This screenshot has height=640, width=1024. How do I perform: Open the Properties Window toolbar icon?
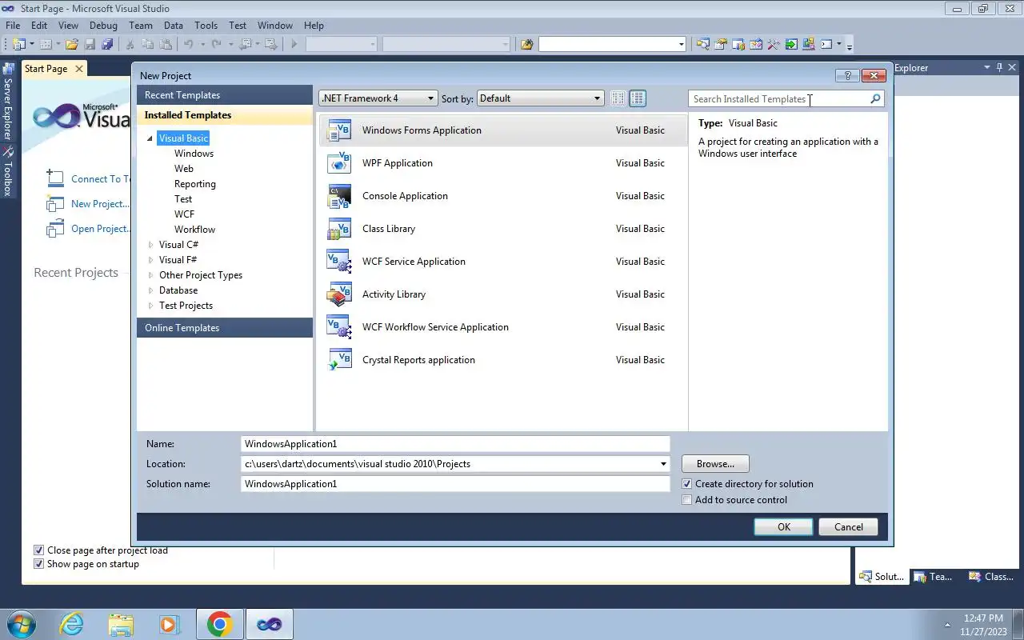[721, 45]
